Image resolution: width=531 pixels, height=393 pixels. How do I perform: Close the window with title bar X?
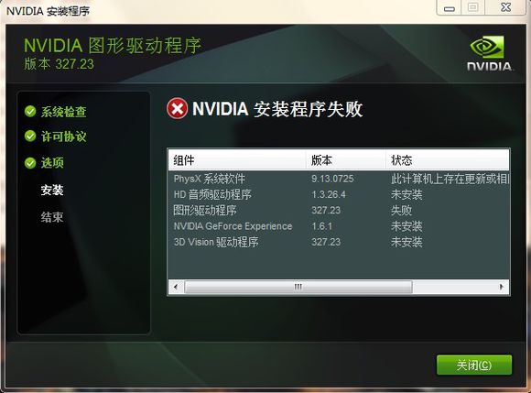[505, 7]
